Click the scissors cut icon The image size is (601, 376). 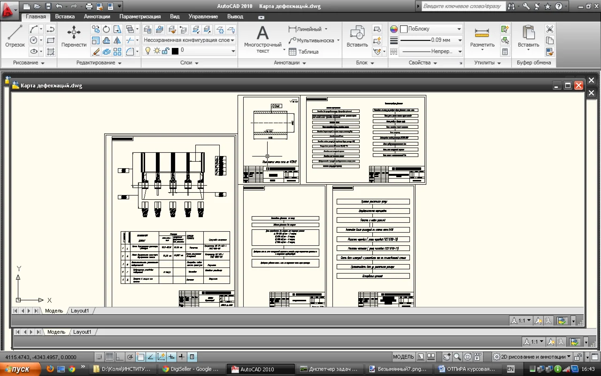(549, 29)
